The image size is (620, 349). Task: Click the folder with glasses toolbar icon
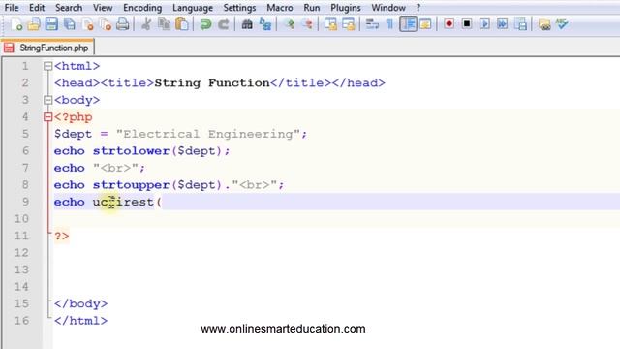(x=544, y=24)
